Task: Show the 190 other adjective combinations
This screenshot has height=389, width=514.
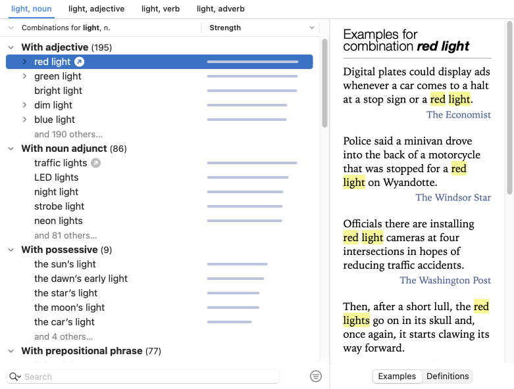Action: 68,134
